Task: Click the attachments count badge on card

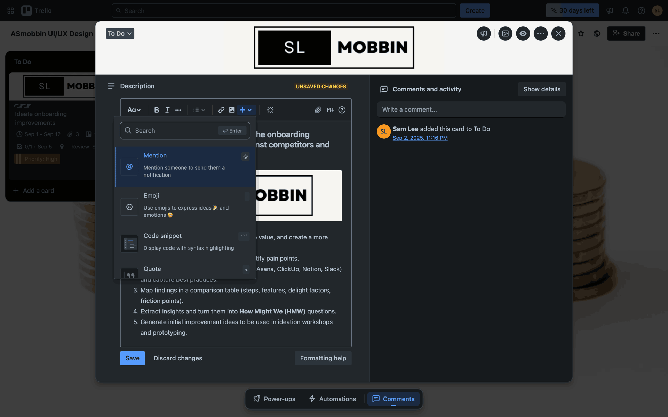Action: [x=73, y=134]
